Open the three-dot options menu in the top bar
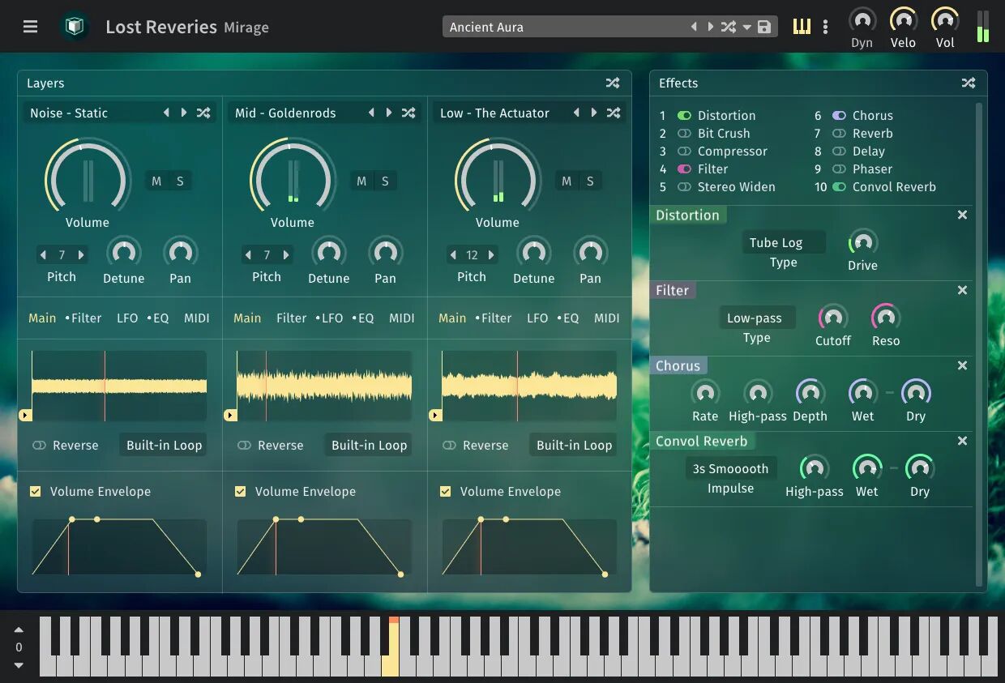This screenshot has width=1005, height=683. click(x=825, y=27)
